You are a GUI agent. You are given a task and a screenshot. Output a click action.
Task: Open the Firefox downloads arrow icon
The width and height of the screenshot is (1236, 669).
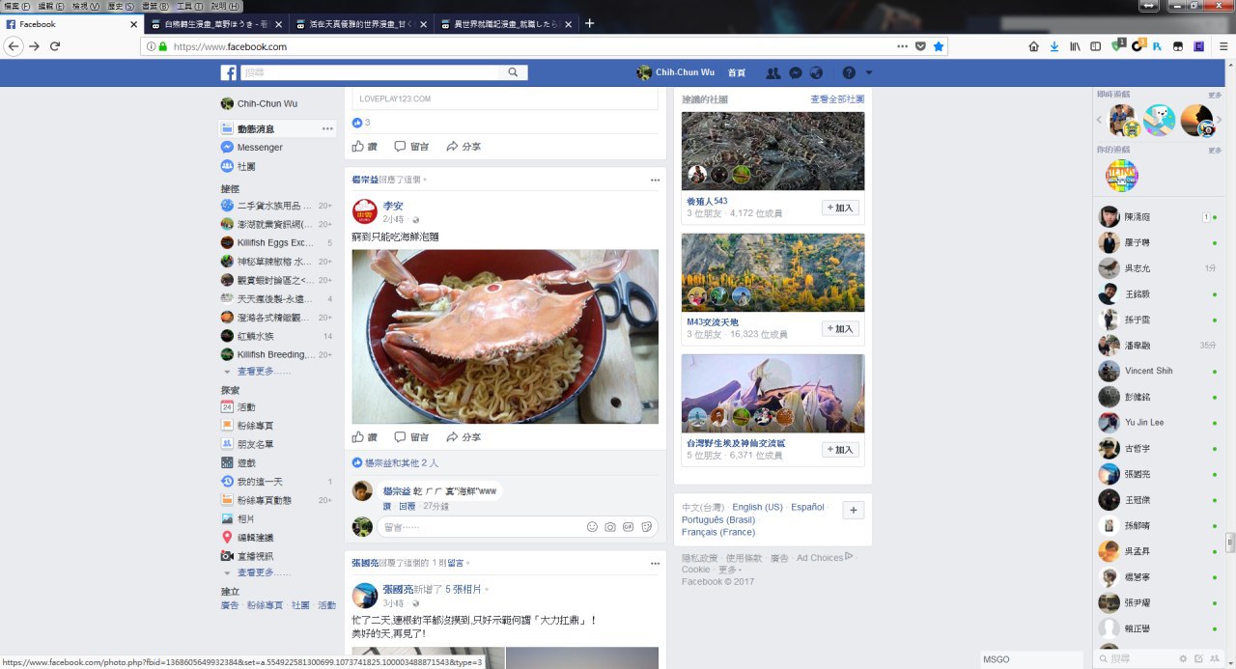click(1053, 46)
